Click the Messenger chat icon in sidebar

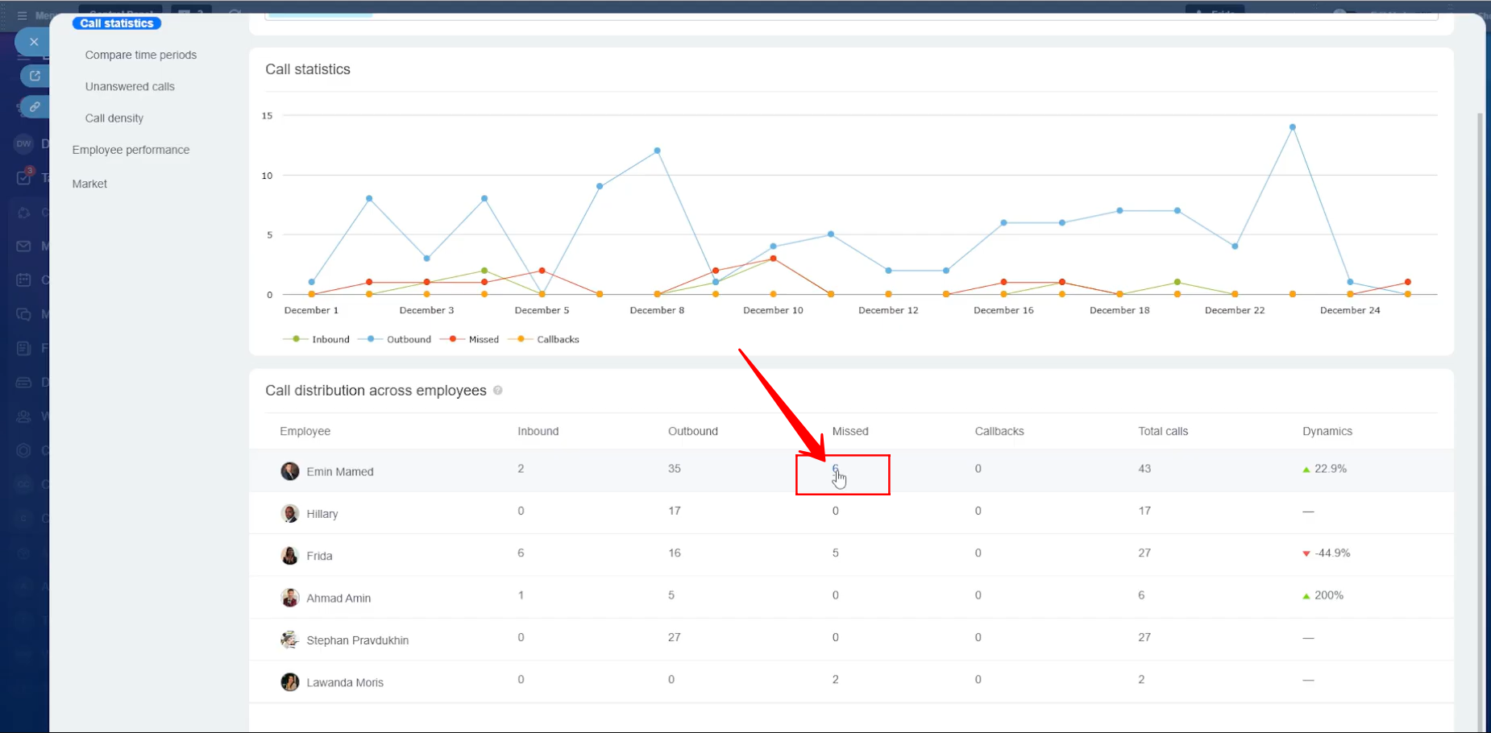pyautogui.click(x=24, y=314)
